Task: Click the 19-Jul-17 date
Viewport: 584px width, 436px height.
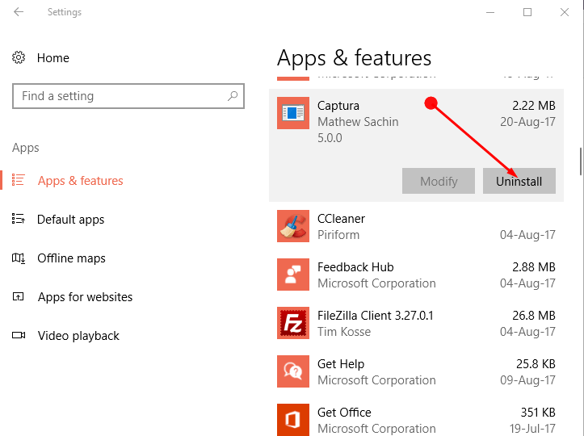Action: pyautogui.click(x=532, y=429)
